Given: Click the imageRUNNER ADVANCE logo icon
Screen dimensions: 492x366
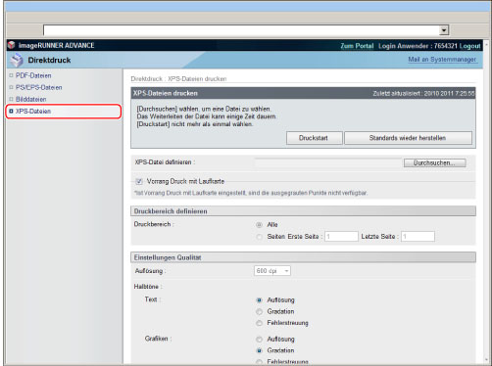Looking at the screenshot, I should point(12,45).
